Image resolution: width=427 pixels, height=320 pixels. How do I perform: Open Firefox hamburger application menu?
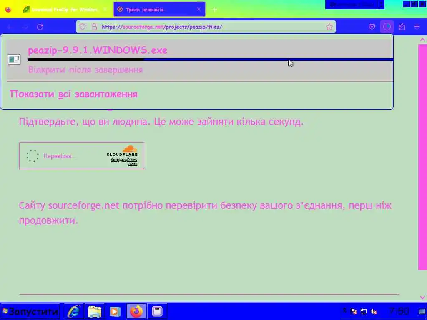[417, 27]
